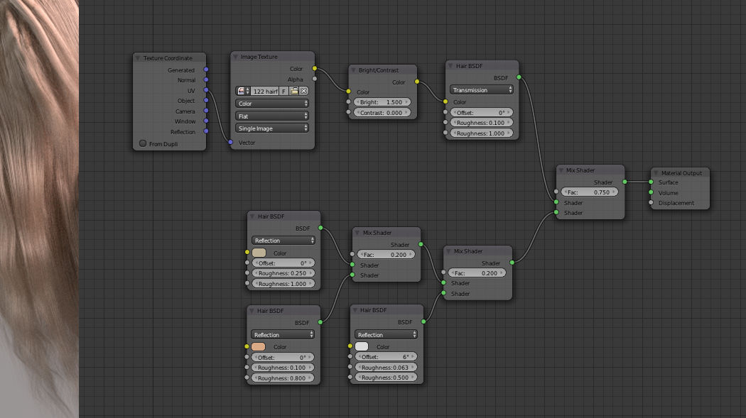Image resolution: width=746 pixels, height=418 pixels.
Task: Click the open image folder icon
Action: [293, 91]
